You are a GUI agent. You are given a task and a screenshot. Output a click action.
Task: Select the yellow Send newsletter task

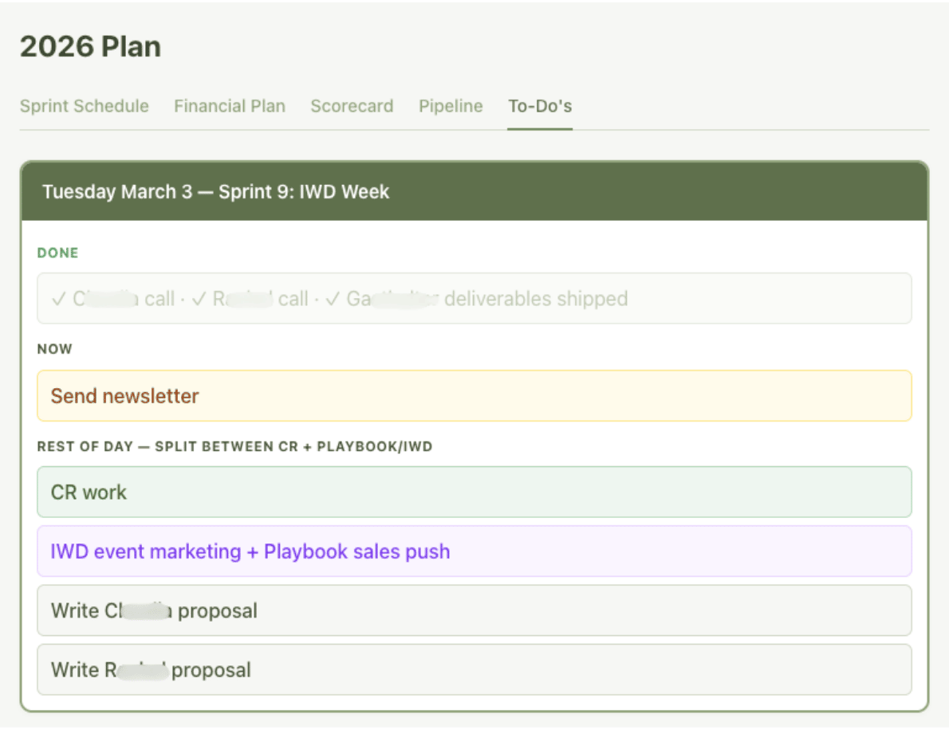pos(474,396)
